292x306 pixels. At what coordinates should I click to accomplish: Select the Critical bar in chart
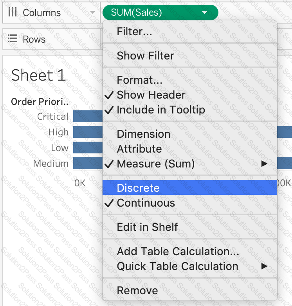coord(88,117)
